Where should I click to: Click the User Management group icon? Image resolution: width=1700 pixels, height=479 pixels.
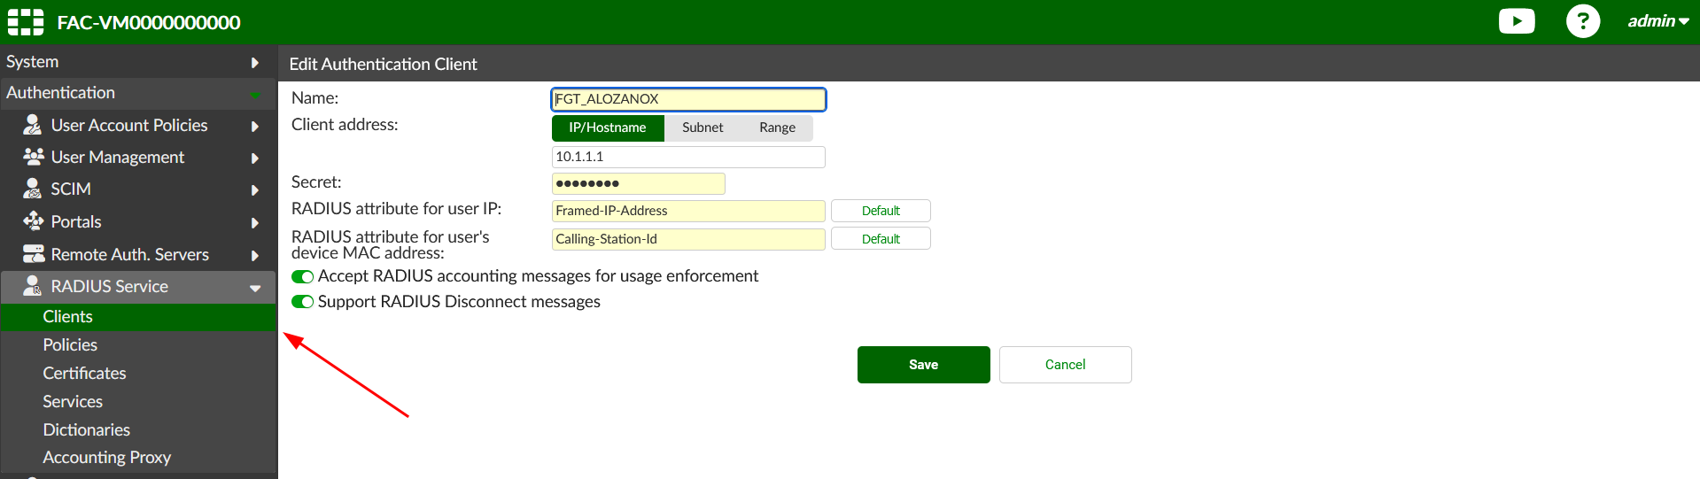(x=33, y=157)
